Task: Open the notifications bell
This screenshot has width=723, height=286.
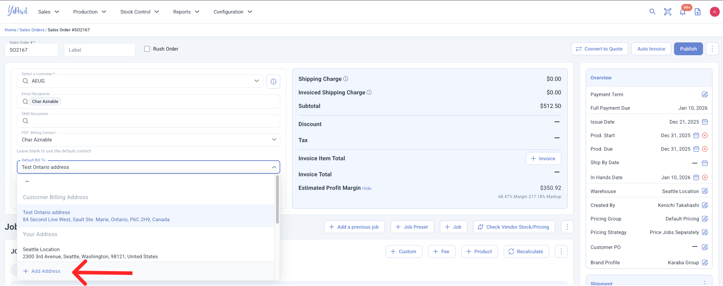Action: point(682,12)
